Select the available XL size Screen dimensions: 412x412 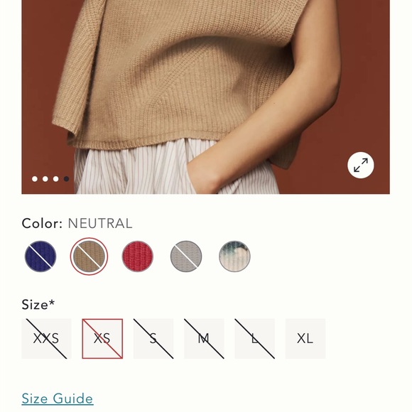(x=305, y=339)
